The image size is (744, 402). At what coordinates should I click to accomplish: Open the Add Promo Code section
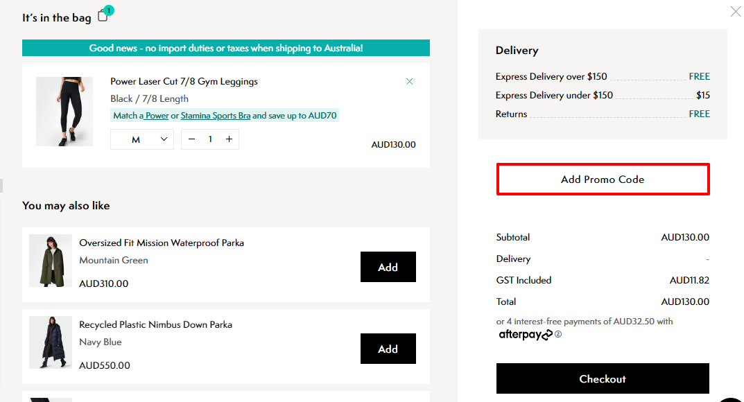[x=603, y=179]
